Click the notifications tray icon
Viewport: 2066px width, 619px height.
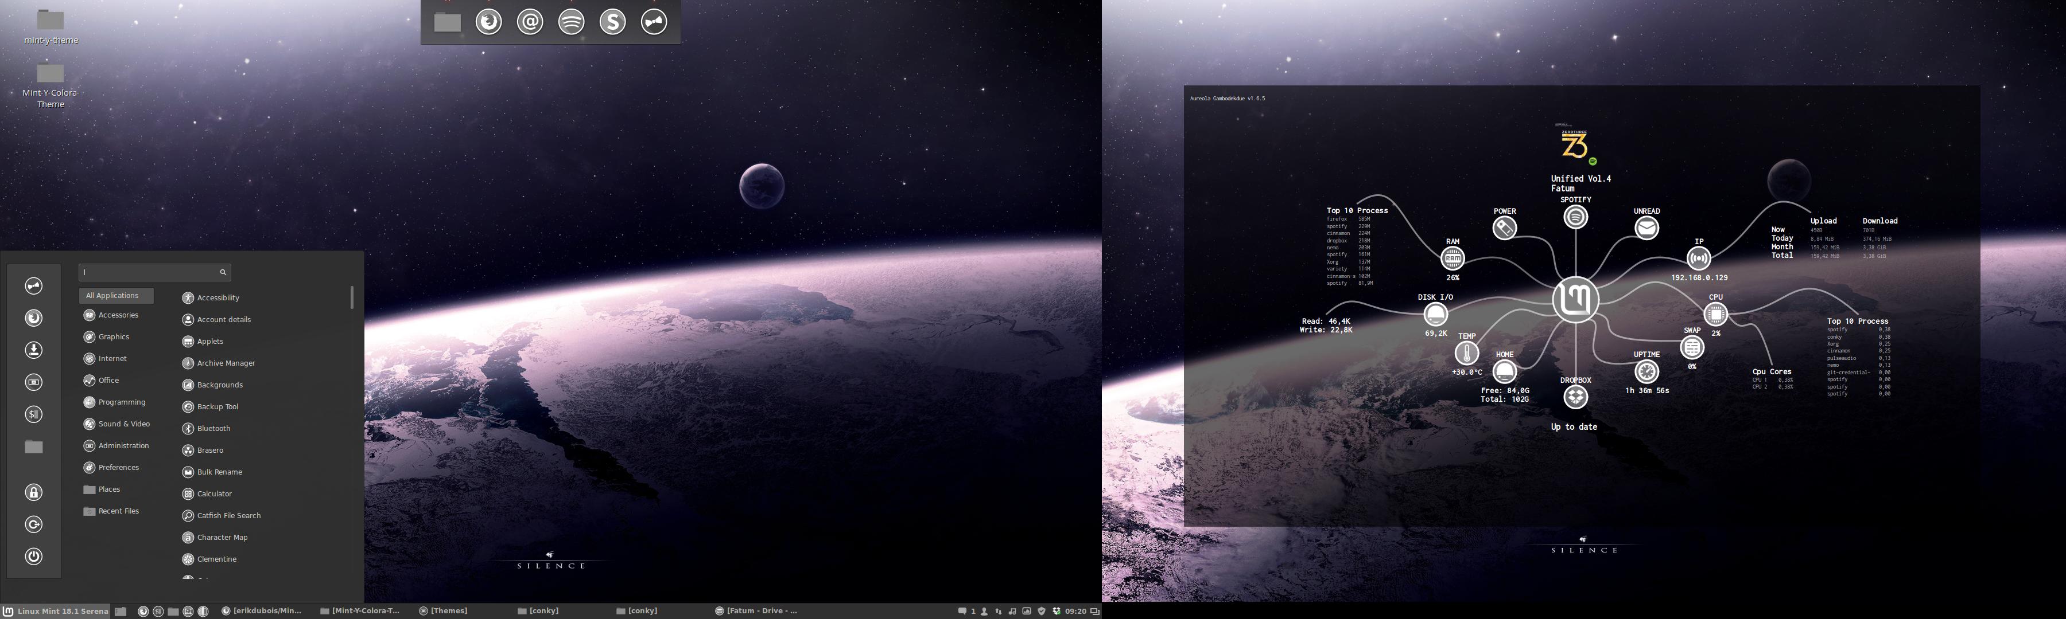(x=962, y=611)
